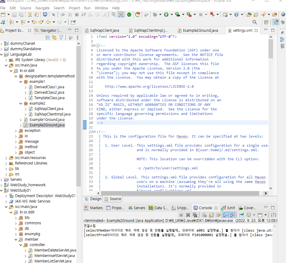286x263 pixels.
Task: Click the green Spring Boot relaunch icon
Action: pyautogui.click(x=129, y=15)
